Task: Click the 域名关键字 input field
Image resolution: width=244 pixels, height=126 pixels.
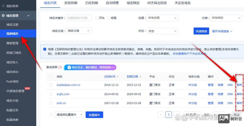Action: [x=79, y=18]
